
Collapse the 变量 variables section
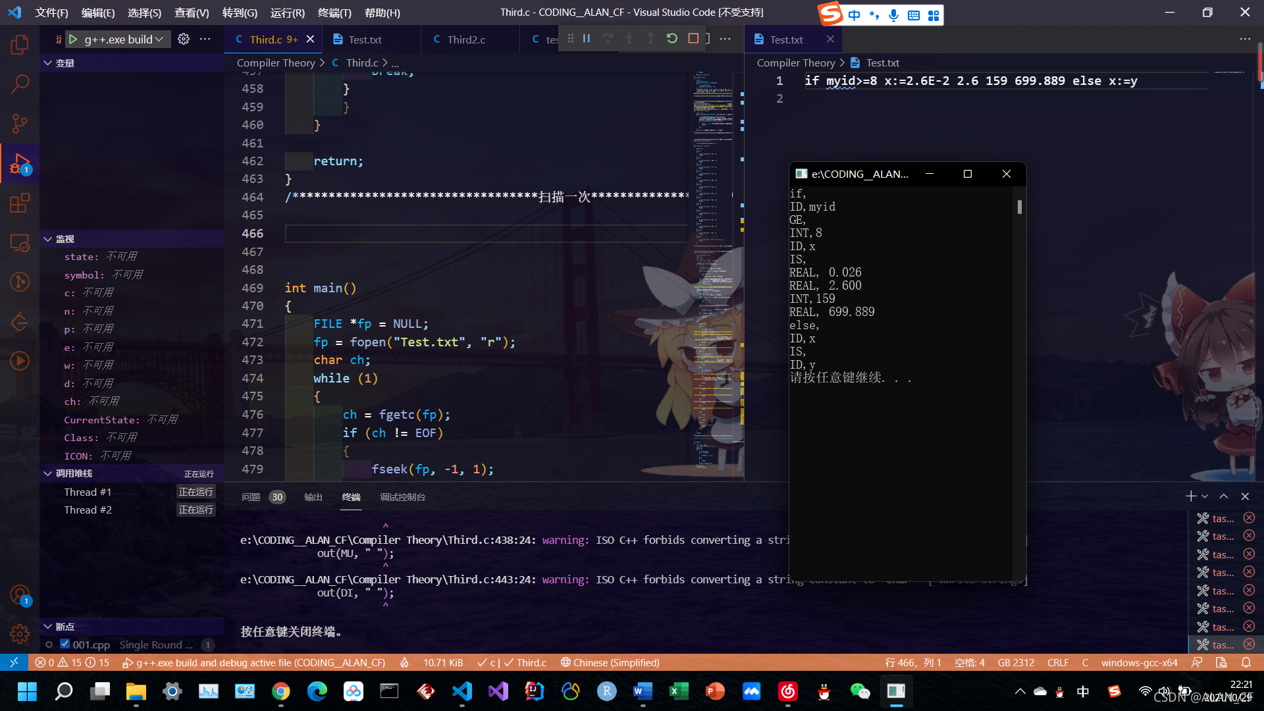[x=48, y=63]
